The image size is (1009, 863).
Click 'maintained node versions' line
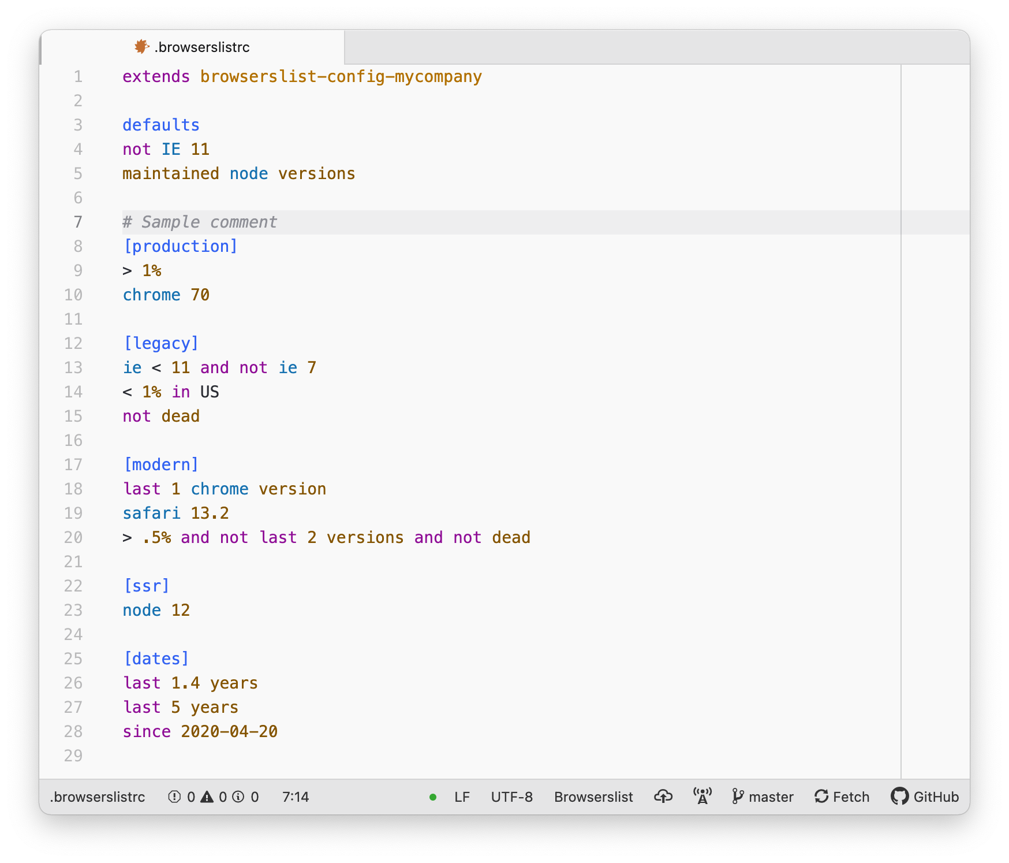[239, 174]
